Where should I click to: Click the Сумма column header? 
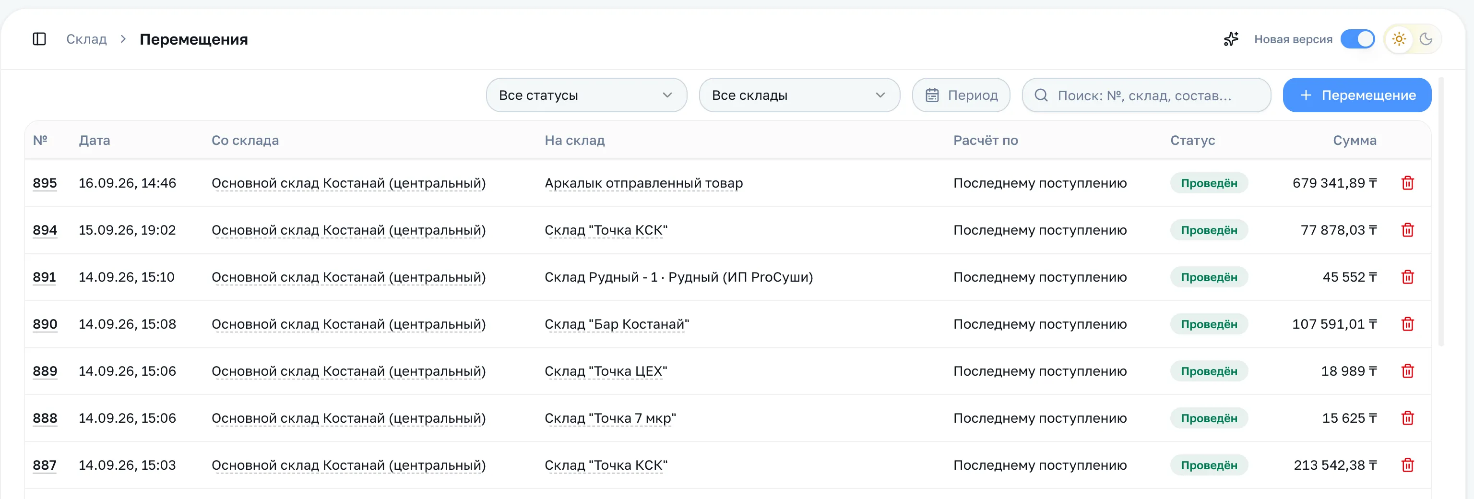coord(1355,140)
